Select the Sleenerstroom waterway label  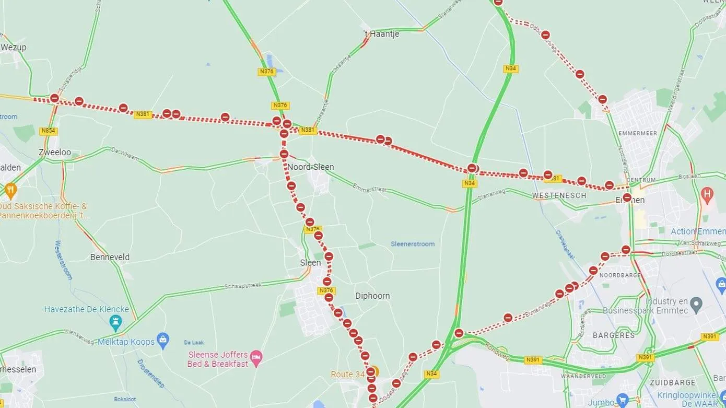point(413,244)
